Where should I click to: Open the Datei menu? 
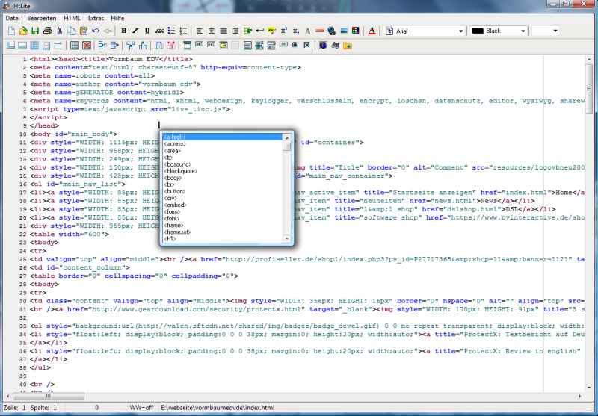(13, 18)
